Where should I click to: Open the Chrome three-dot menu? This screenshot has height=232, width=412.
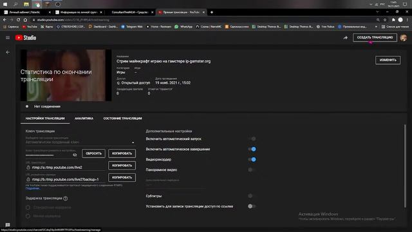coord(407,20)
